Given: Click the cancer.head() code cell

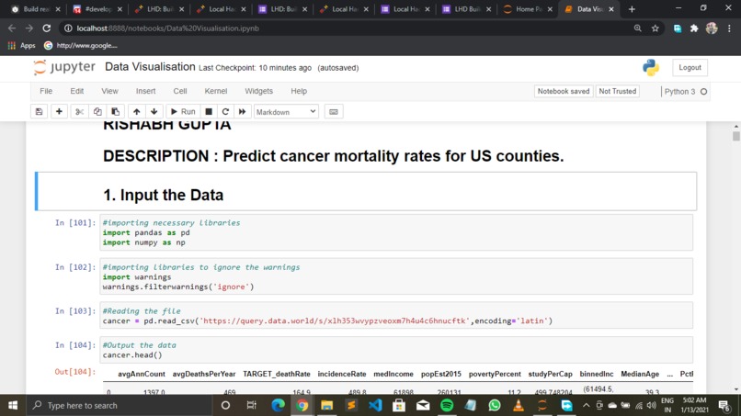Looking at the screenshot, I should 396,350.
